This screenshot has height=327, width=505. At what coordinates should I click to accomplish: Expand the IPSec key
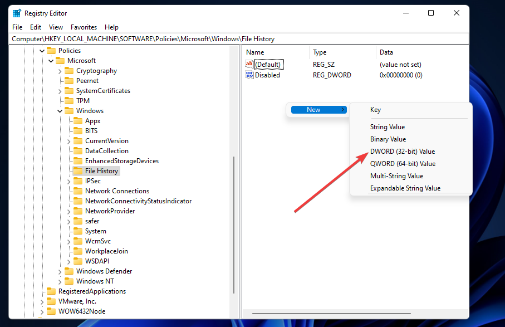(x=68, y=182)
